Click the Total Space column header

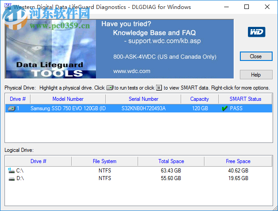click(x=171, y=161)
